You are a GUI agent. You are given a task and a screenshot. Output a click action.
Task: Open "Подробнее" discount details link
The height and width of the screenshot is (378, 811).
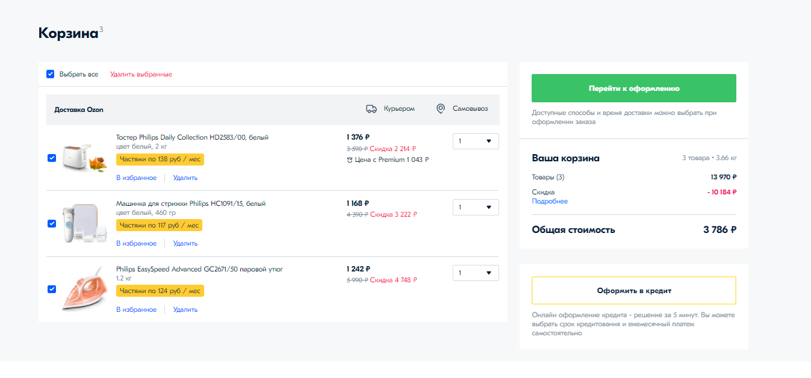coord(550,201)
